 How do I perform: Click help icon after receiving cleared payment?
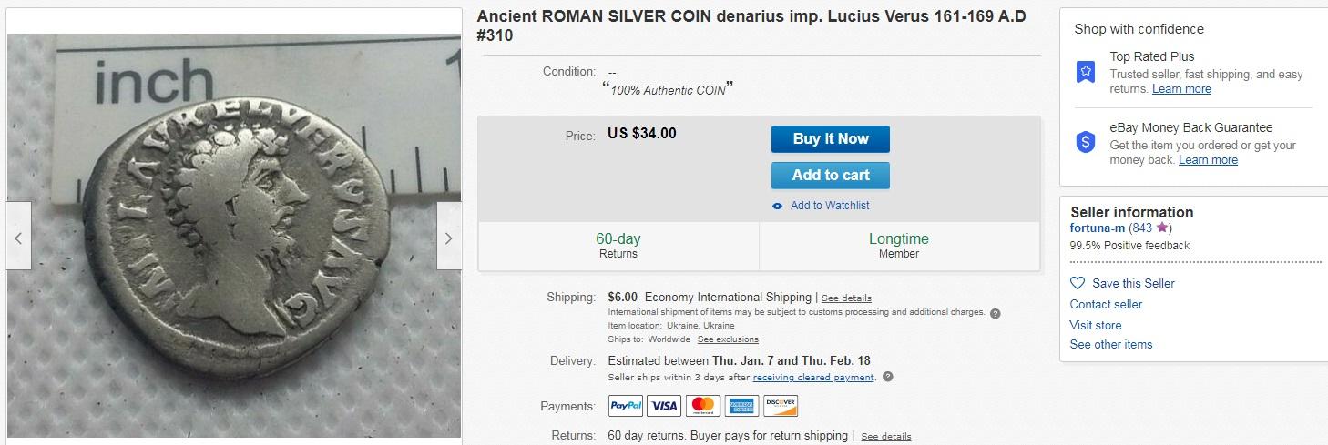tap(888, 377)
